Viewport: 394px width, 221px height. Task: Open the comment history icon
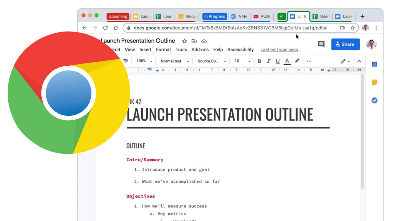coord(321,44)
